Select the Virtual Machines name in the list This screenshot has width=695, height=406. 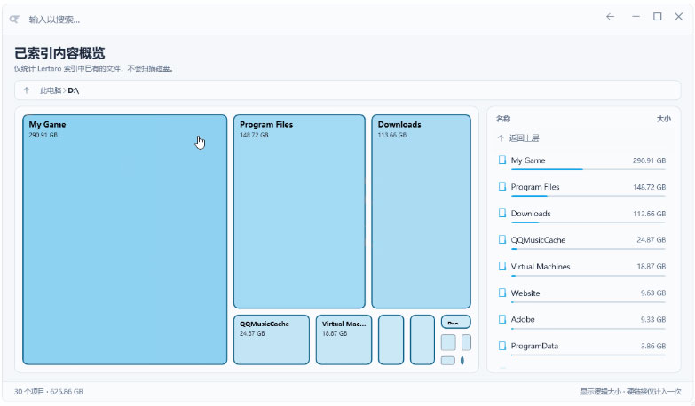click(541, 267)
